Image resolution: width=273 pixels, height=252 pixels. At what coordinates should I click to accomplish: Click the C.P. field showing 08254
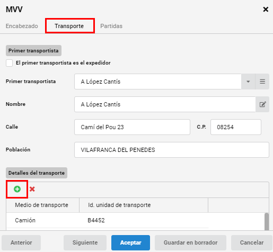pyautogui.click(x=236, y=127)
